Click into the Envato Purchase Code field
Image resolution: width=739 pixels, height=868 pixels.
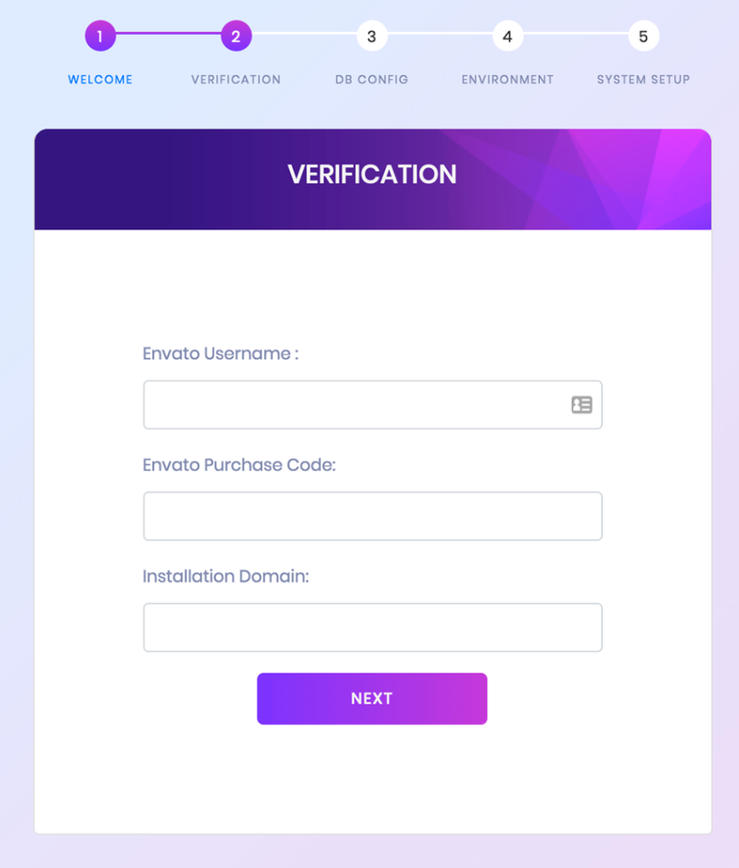[x=372, y=516]
